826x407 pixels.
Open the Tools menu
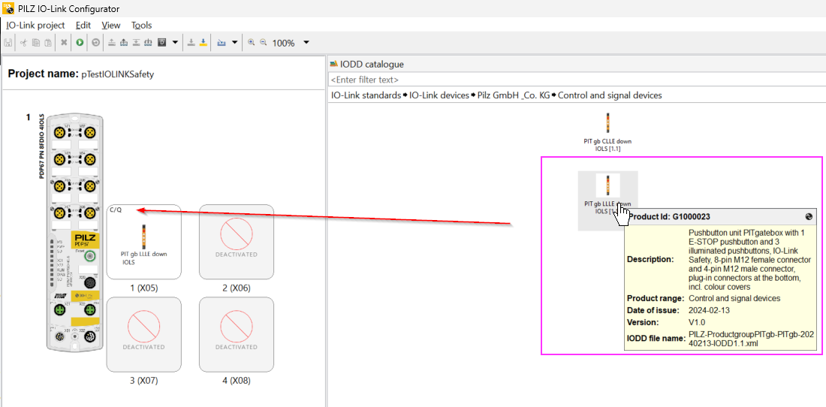(142, 26)
